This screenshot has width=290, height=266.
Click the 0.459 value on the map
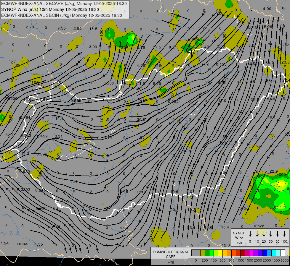pyautogui.click(x=42, y=136)
